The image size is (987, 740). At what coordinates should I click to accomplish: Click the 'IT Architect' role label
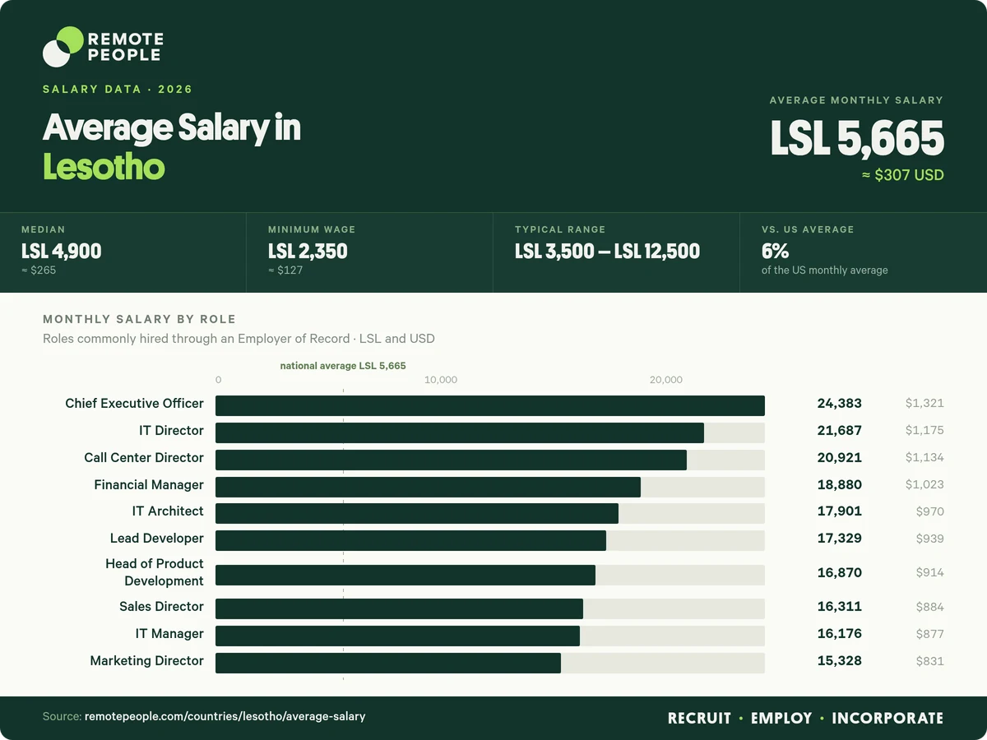pyautogui.click(x=168, y=511)
